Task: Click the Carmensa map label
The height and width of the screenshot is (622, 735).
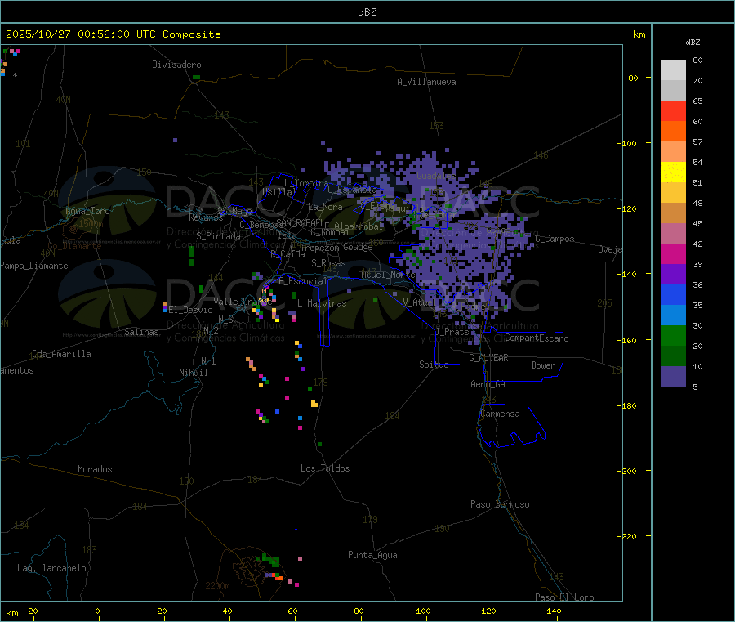Action: point(500,414)
